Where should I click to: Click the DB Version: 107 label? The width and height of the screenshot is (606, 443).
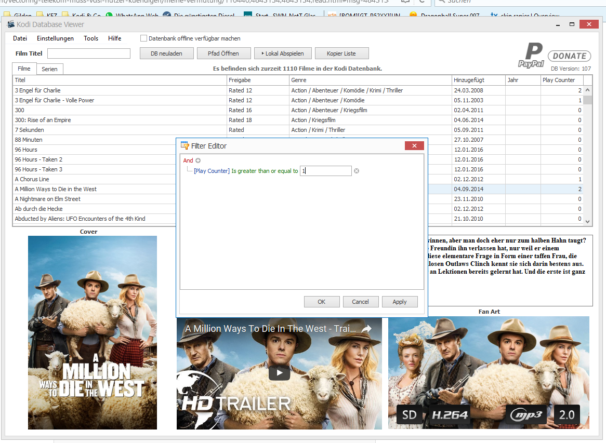tap(571, 69)
